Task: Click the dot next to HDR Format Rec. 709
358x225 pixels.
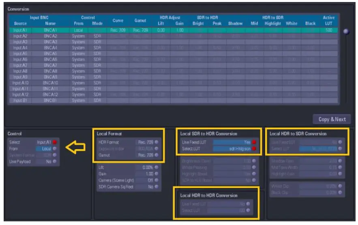Action: [x=156, y=142]
